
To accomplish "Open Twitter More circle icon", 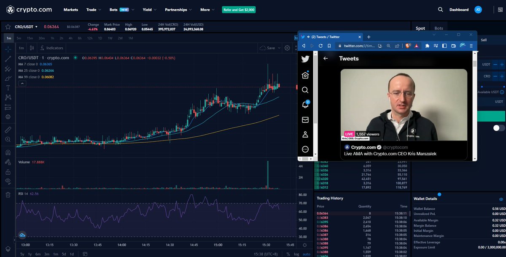I will [x=305, y=149].
